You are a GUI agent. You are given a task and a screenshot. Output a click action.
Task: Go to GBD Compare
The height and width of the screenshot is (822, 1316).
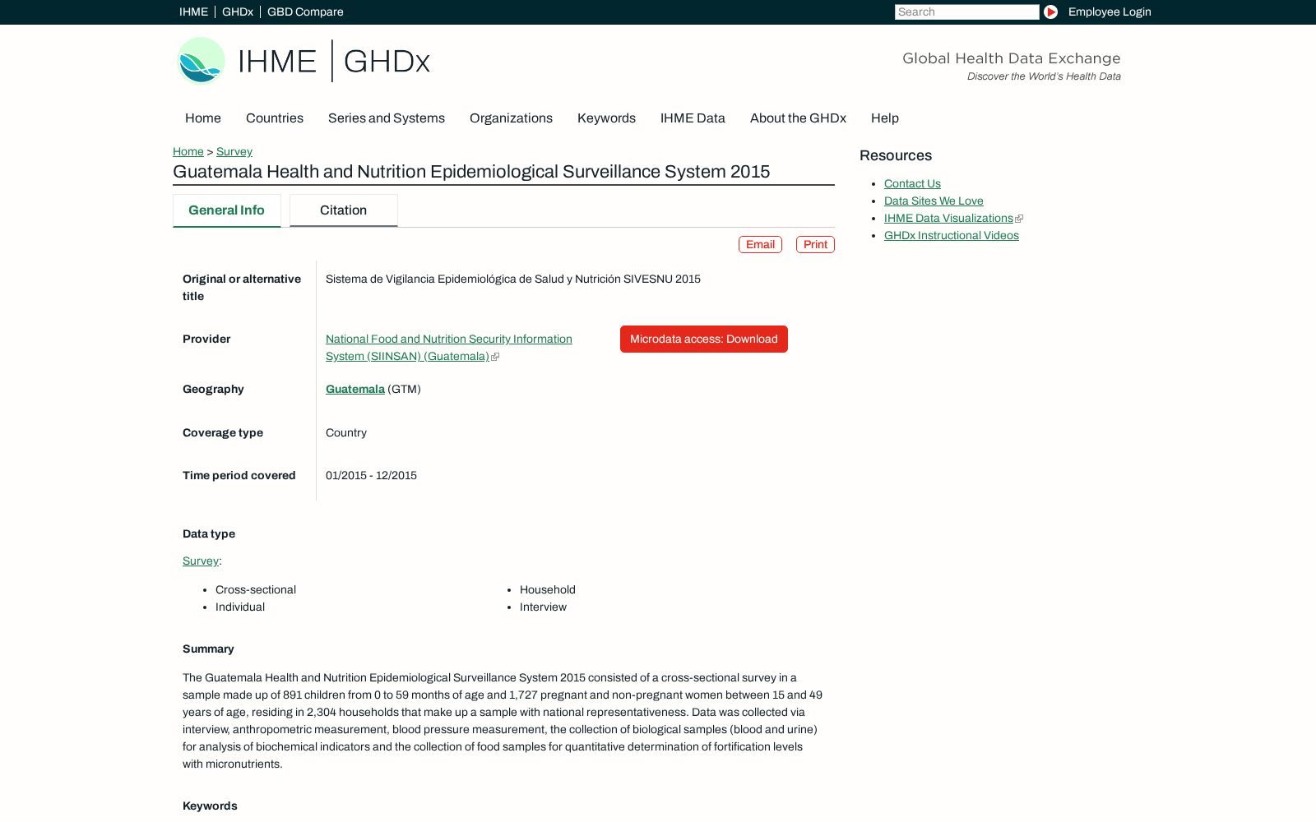click(305, 12)
